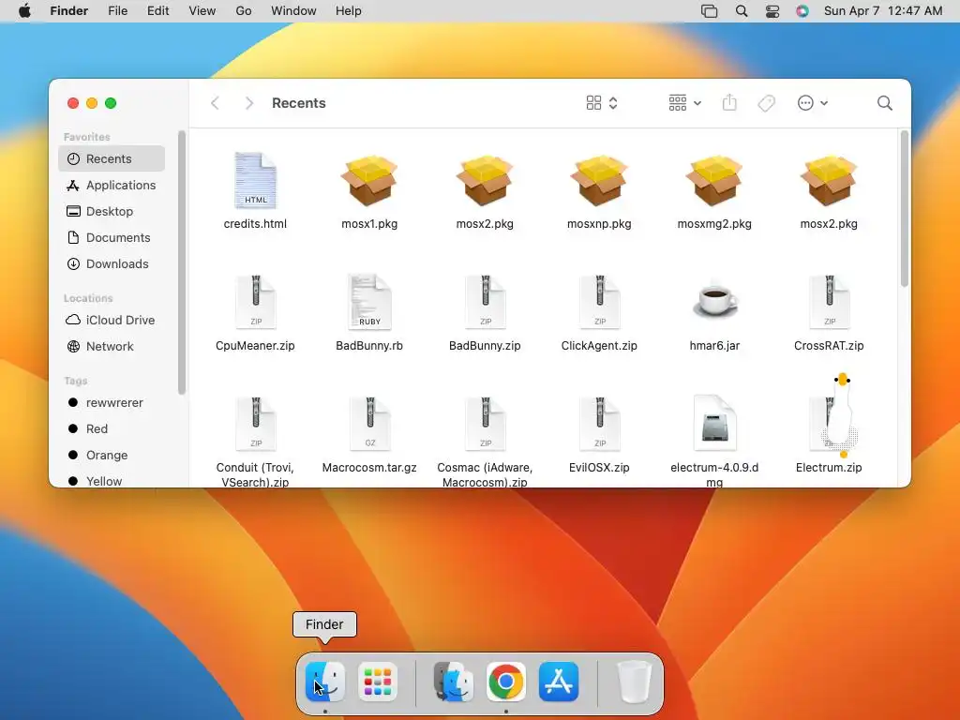Select Recents in the sidebar

(x=112, y=158)
